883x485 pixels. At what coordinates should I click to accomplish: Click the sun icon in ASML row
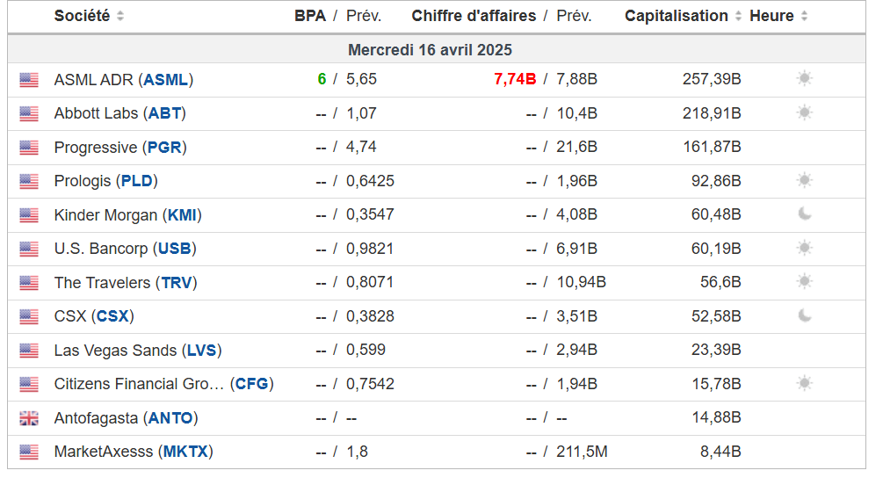tap(804, 79)
